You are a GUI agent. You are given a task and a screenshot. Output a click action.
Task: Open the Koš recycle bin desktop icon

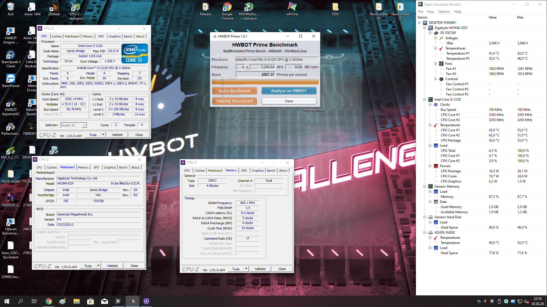[x=11, y=9]
